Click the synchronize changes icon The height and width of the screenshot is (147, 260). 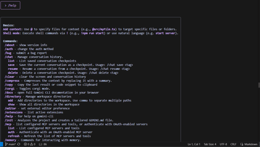[19, 144]
